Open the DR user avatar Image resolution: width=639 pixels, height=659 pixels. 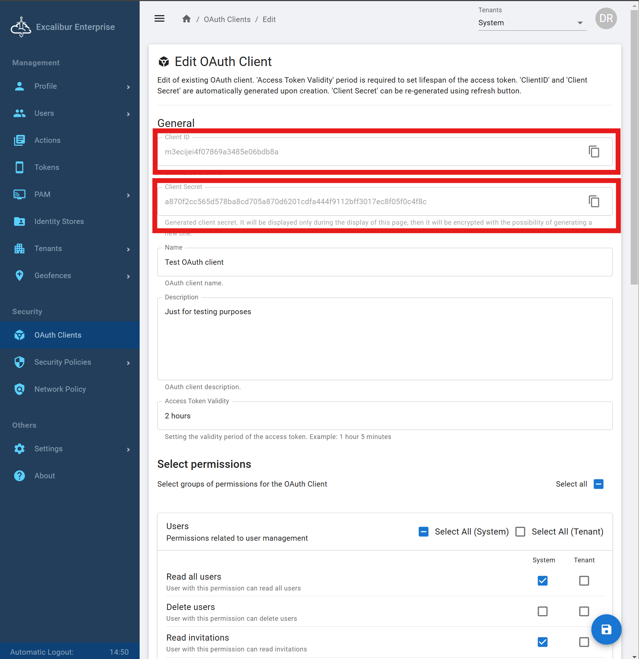click(x=606, y=19)
